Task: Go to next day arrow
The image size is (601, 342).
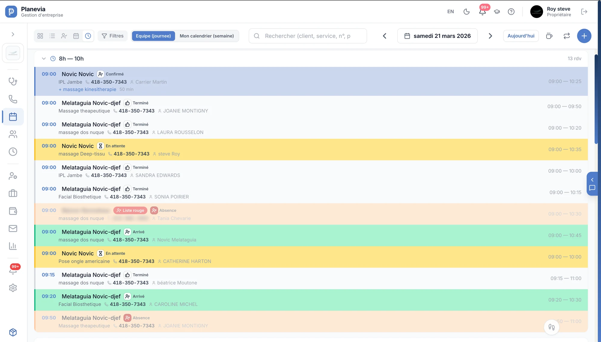Action: 490,36
